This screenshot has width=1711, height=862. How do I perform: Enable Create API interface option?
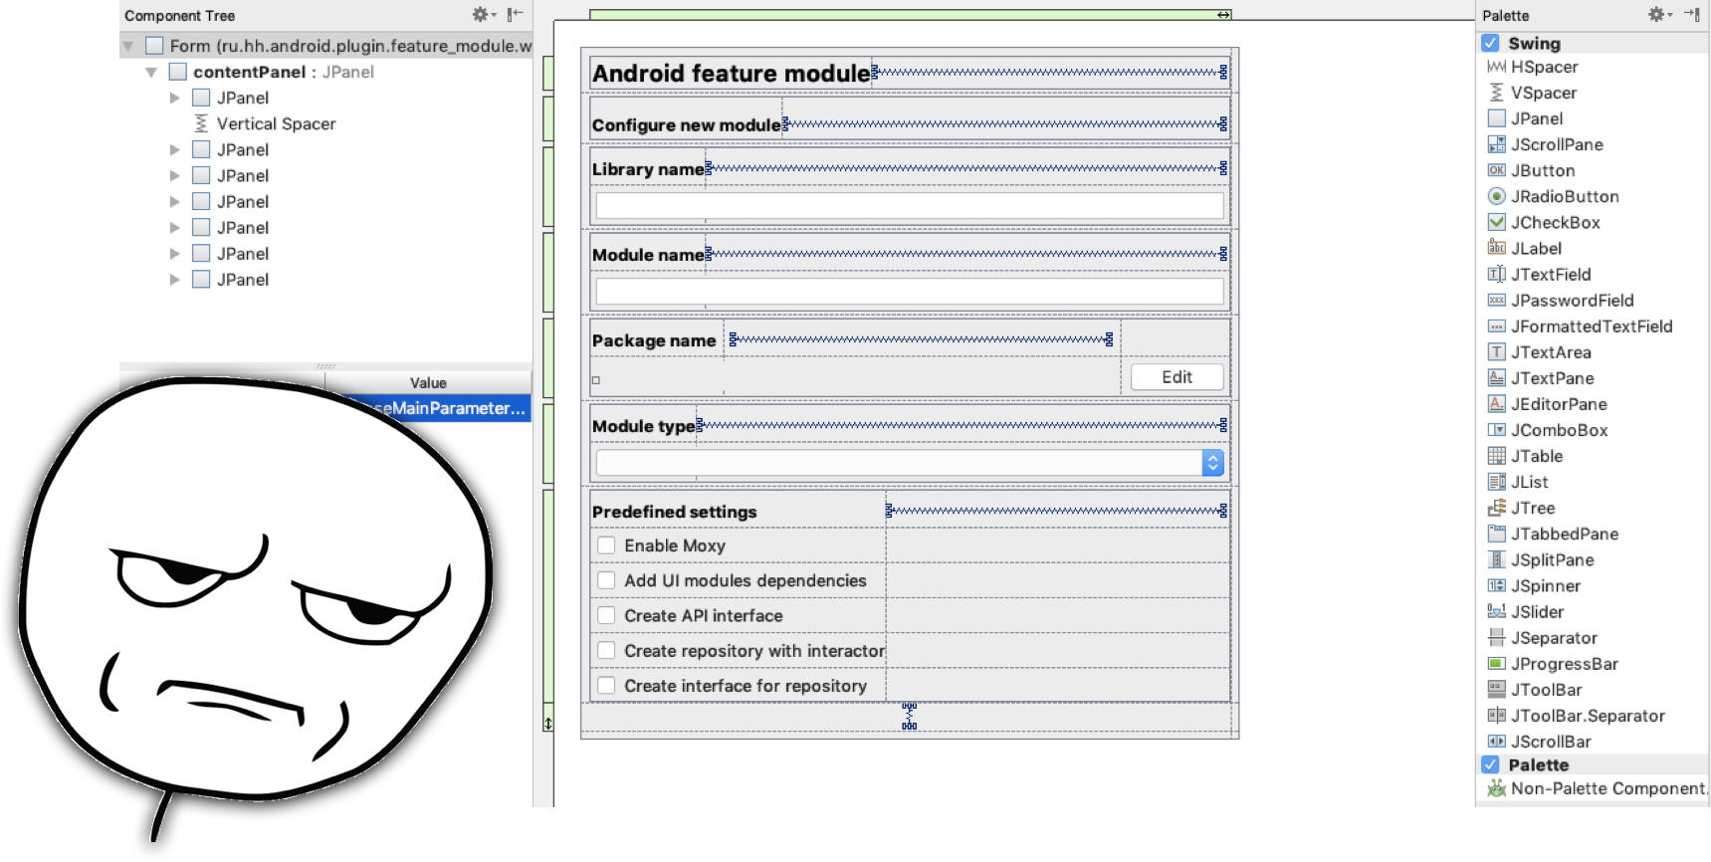click(x=606, y=614)
